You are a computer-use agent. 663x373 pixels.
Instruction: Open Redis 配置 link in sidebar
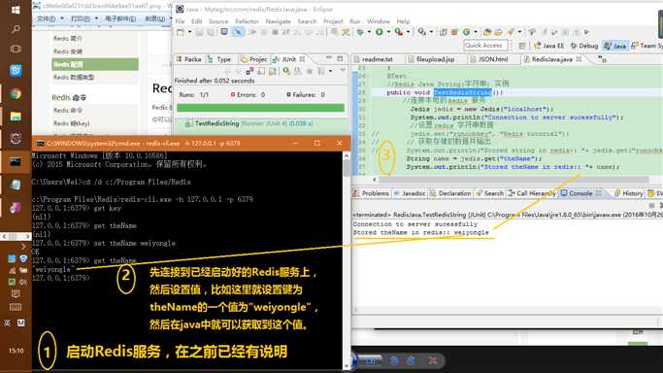click(95, 64)
